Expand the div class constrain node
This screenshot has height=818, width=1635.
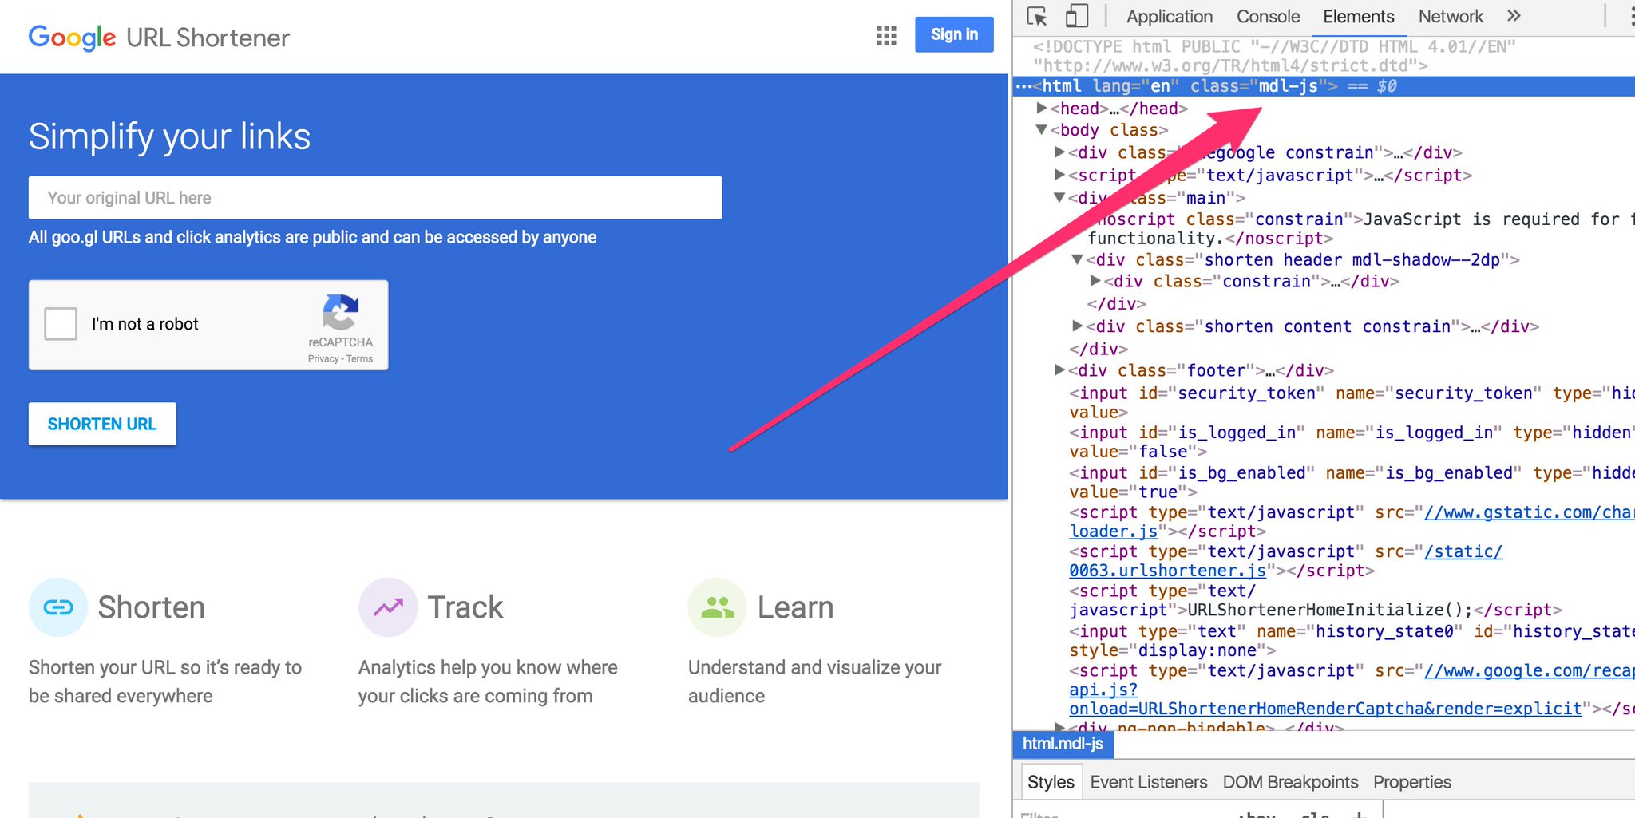1096,281
